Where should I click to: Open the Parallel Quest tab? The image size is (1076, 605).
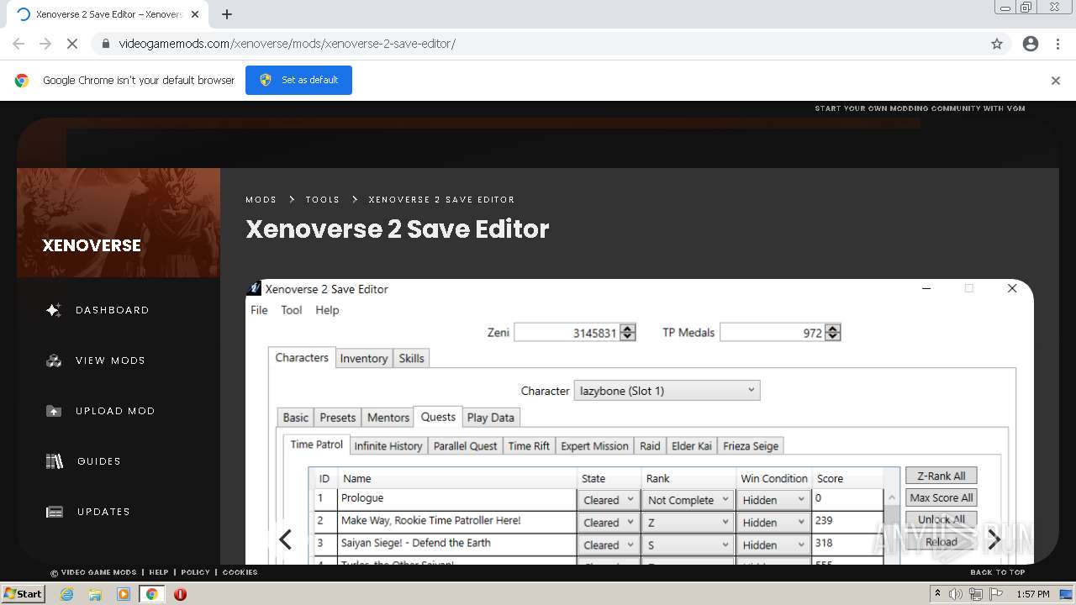pyautogui.click(x=466, y=446)
